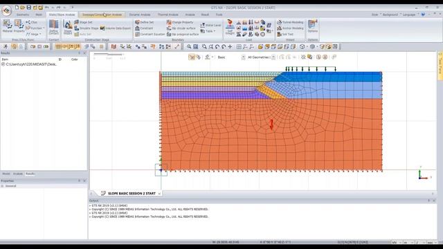Open the Dynamic Analysis tab
443x249 pixels.
[x=140, y=15]
